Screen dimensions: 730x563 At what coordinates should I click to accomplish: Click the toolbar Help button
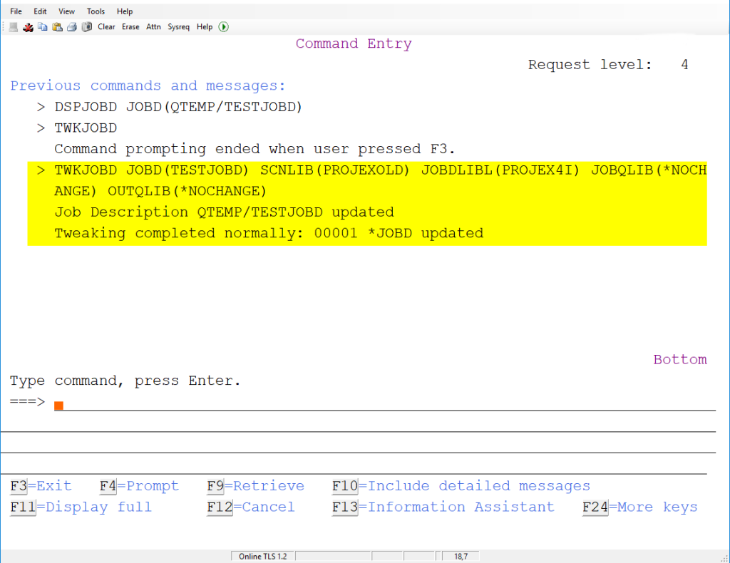pos(205,27)
